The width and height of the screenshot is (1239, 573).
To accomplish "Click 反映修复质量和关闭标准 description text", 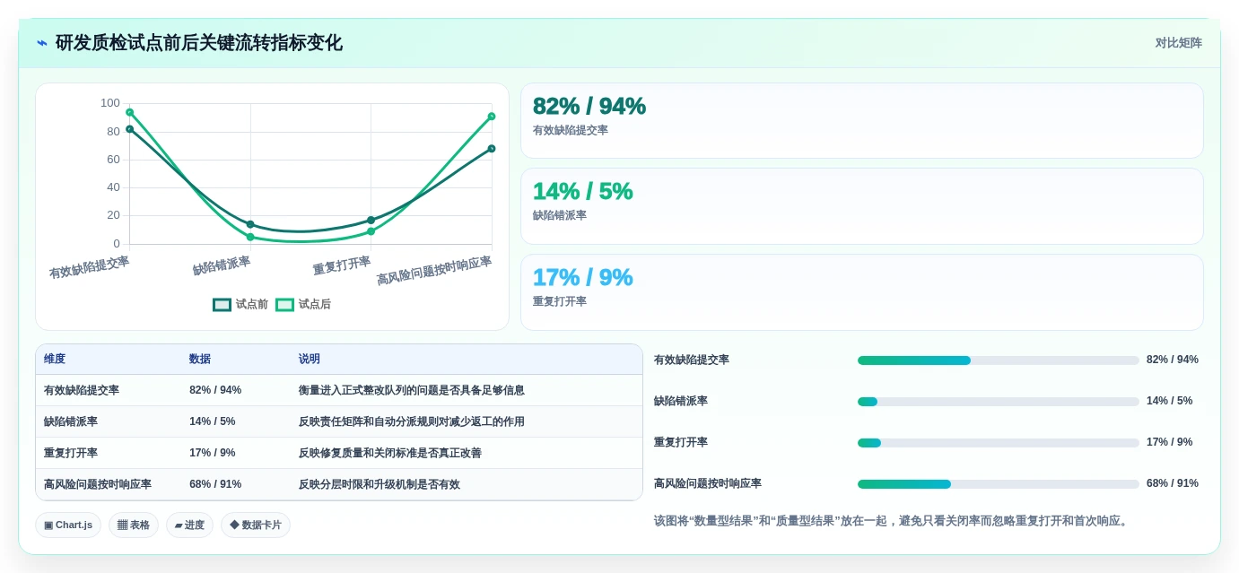I will pyautogui.click(x=390, y=453).
